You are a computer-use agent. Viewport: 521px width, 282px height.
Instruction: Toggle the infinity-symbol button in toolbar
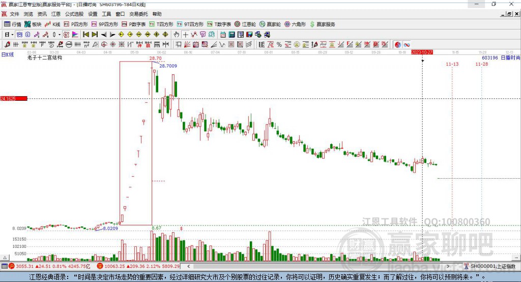point(407,45)
